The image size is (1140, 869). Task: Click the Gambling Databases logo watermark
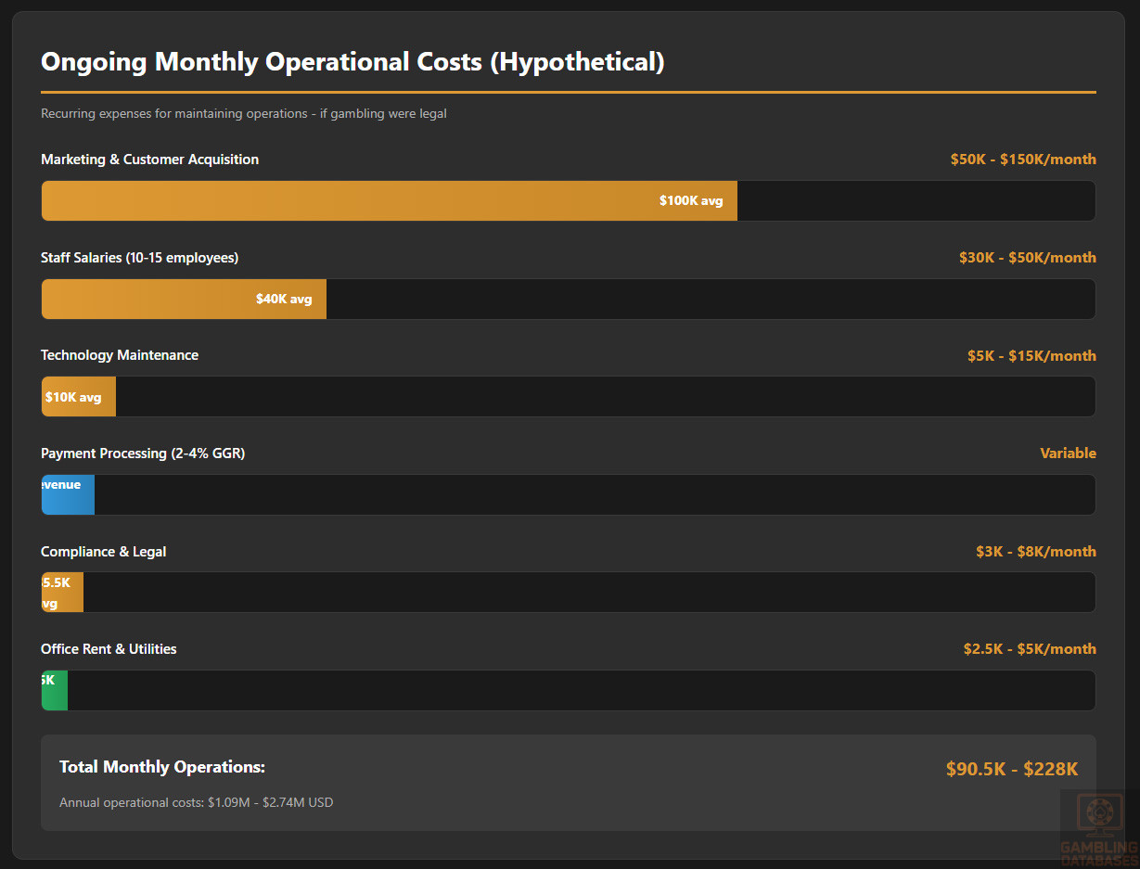(1098, 826)
